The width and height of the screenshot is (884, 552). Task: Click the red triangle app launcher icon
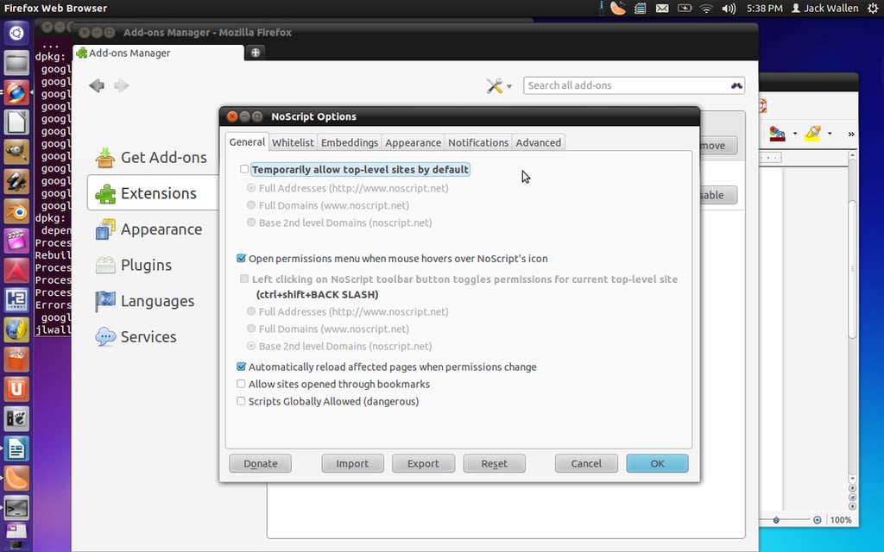pos(16,271)
